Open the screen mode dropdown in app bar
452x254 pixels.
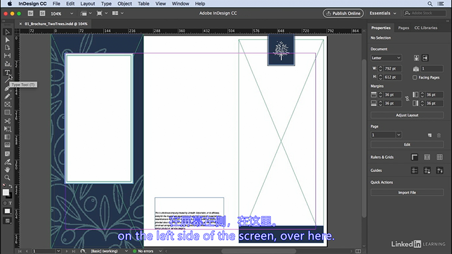[x=102, y=13]
